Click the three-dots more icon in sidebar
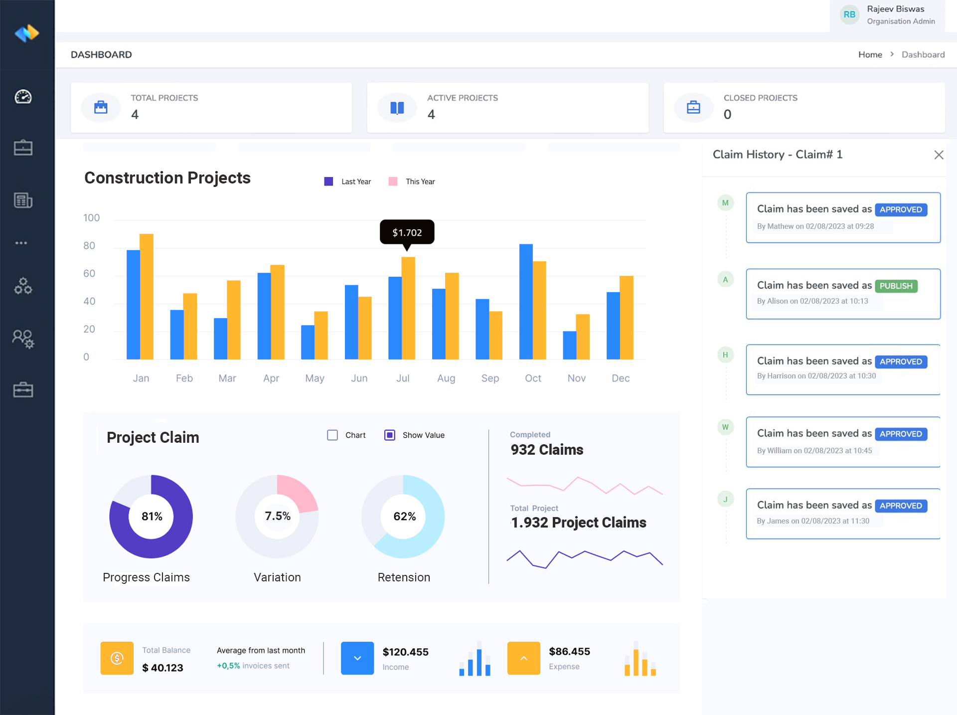Screen dimensions: 957x715 pyautogui.click(x=21, y=243)
